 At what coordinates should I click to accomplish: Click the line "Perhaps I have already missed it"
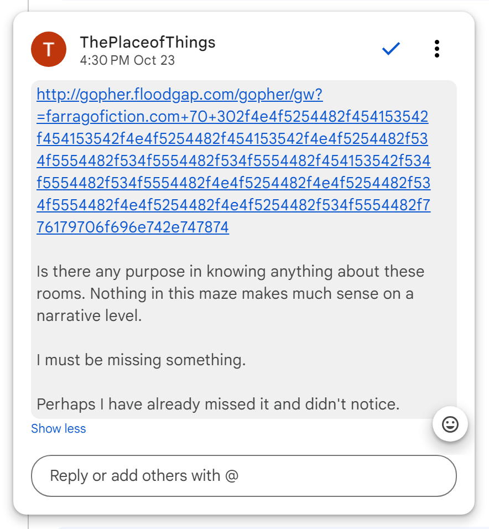coord(217,404)
